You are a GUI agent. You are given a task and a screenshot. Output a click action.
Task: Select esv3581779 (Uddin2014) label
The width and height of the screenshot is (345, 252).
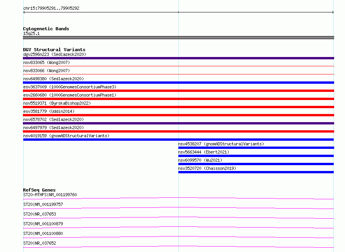point(49,111)
